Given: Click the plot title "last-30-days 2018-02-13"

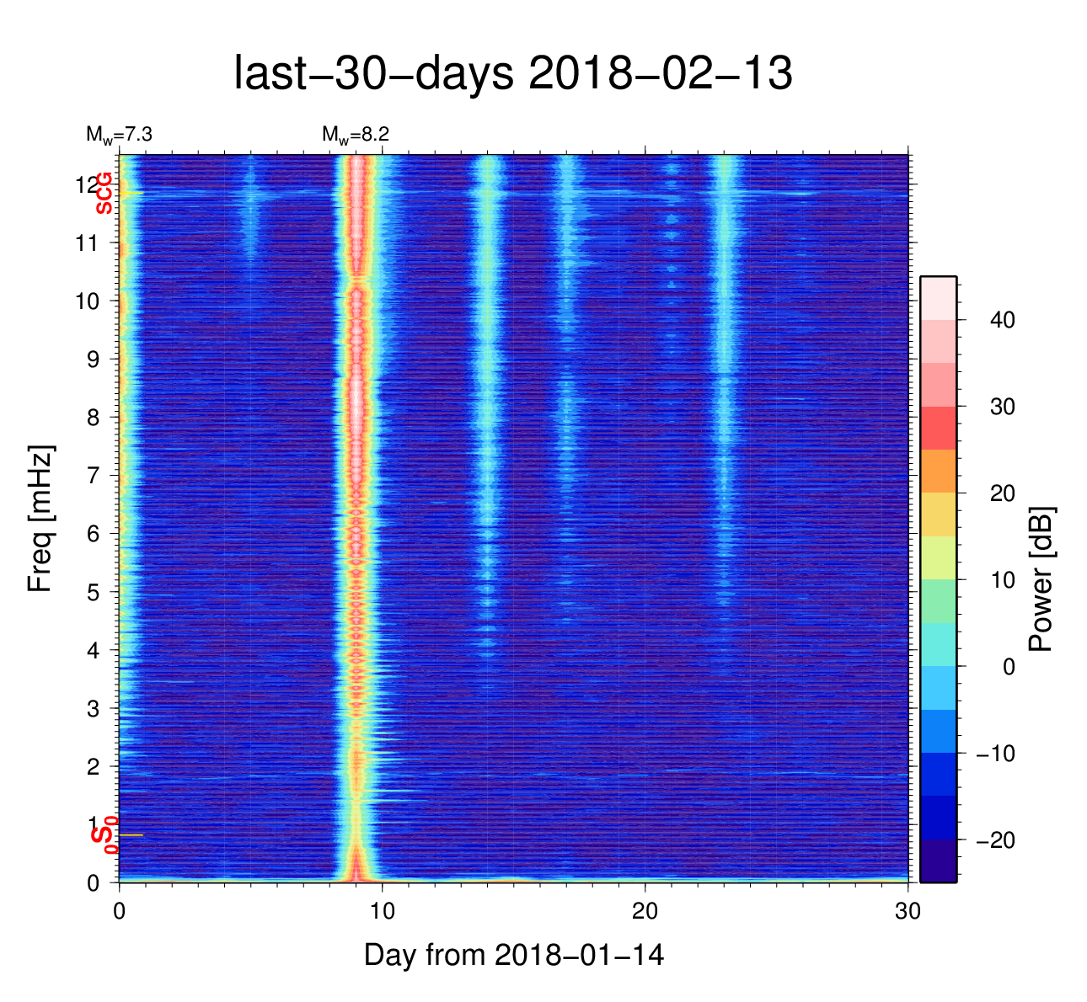Looking at the screenshot, I should tap(512, 74).
